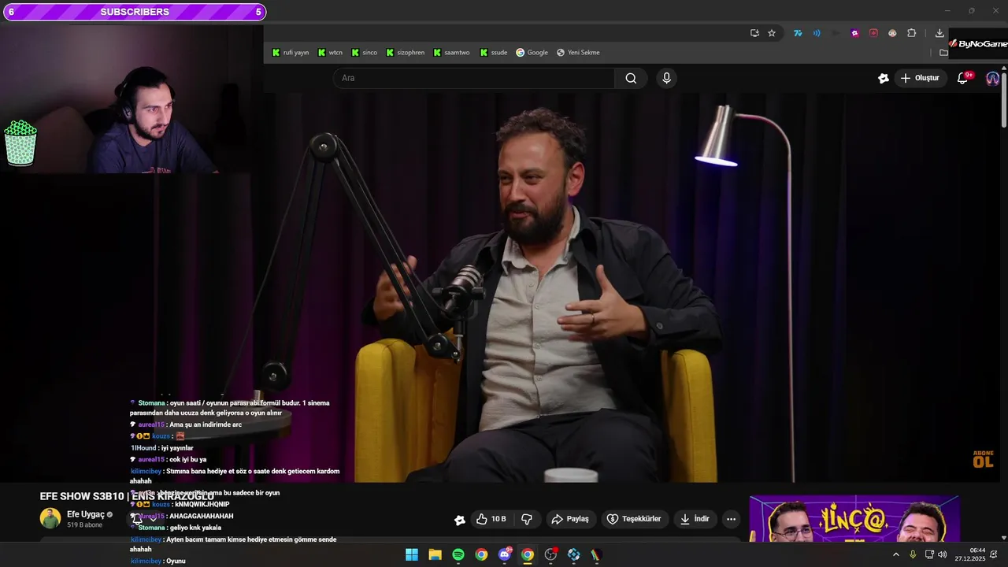Screen dimensions: 1008x567
Task: Open the sizophren bookmark
Action: point(405,53)
